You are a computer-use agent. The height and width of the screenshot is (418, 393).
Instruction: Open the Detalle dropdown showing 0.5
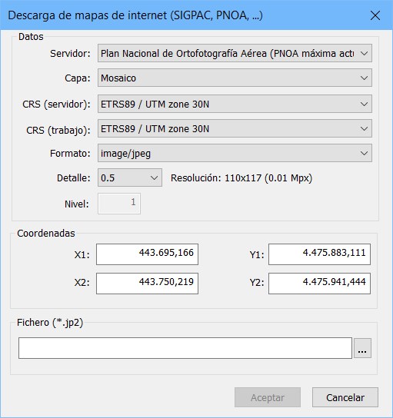tap(130, 177)
